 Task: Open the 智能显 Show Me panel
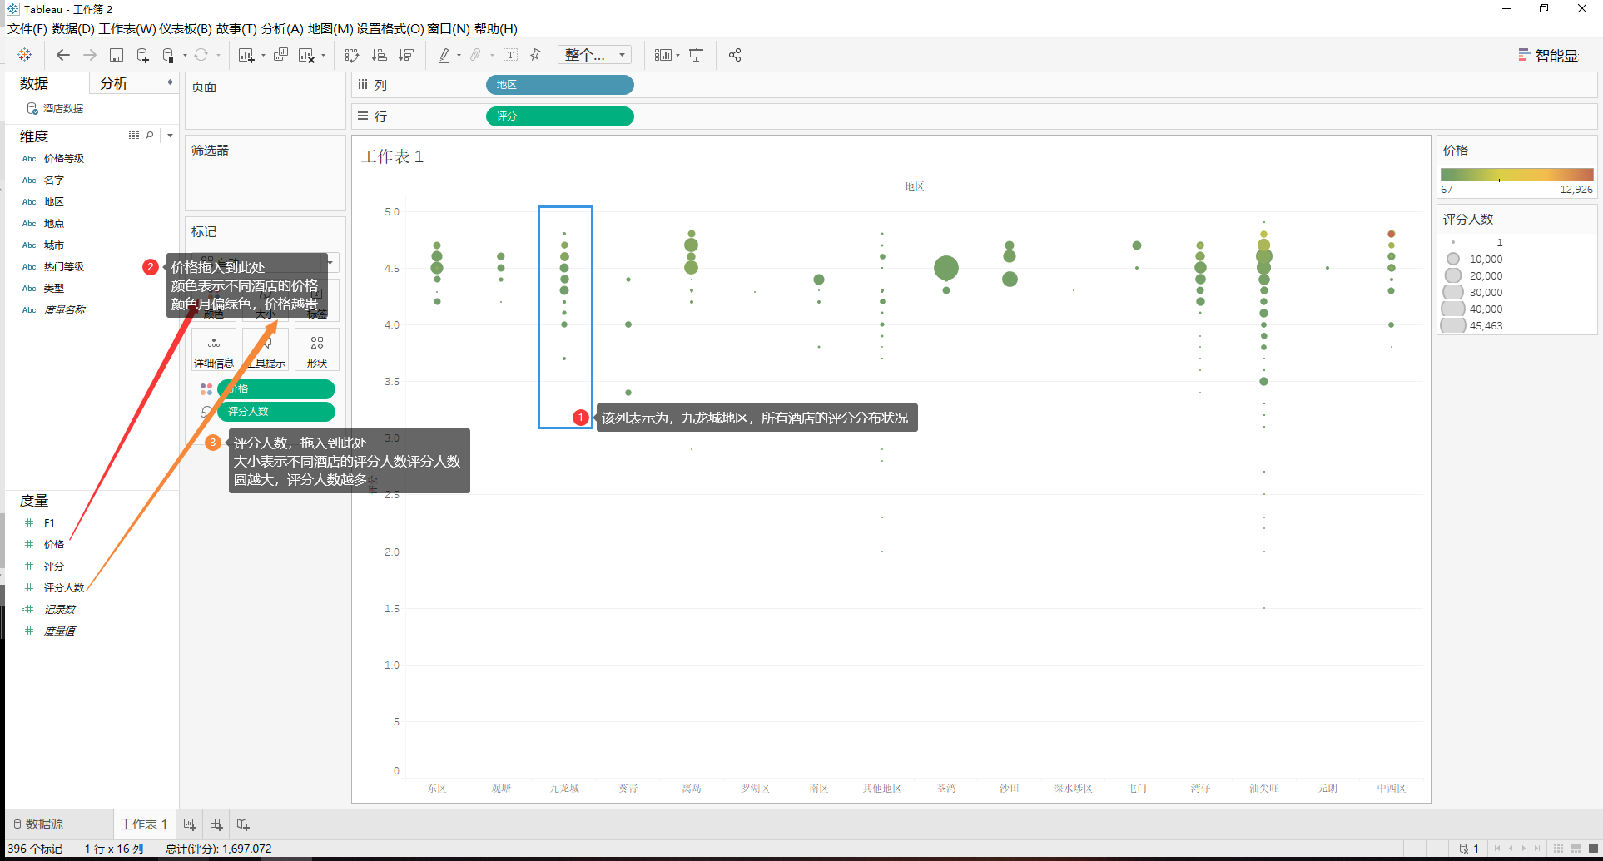(x=1548, y=56)
